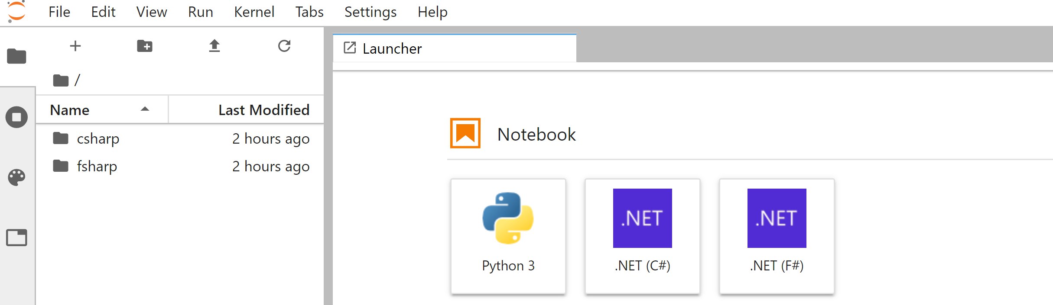The image size is (1053, 305).
Task: Click the fsharp folder icon
Action: pyautogui.click(x=61, y=166)
